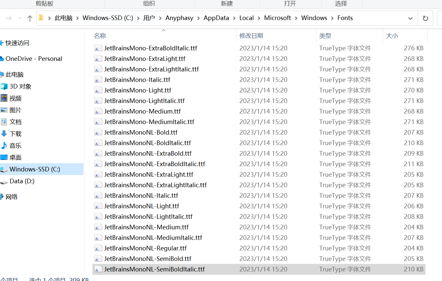Click font icon of JetBrainsMono-Medium.ttf
442x281 pixels.
[98, 112]
